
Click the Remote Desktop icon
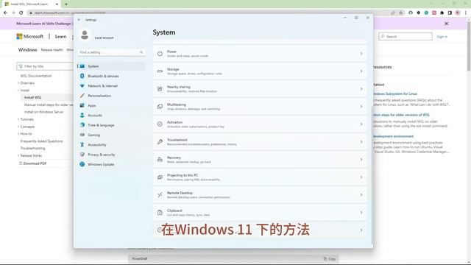click(x=160, y=195)
